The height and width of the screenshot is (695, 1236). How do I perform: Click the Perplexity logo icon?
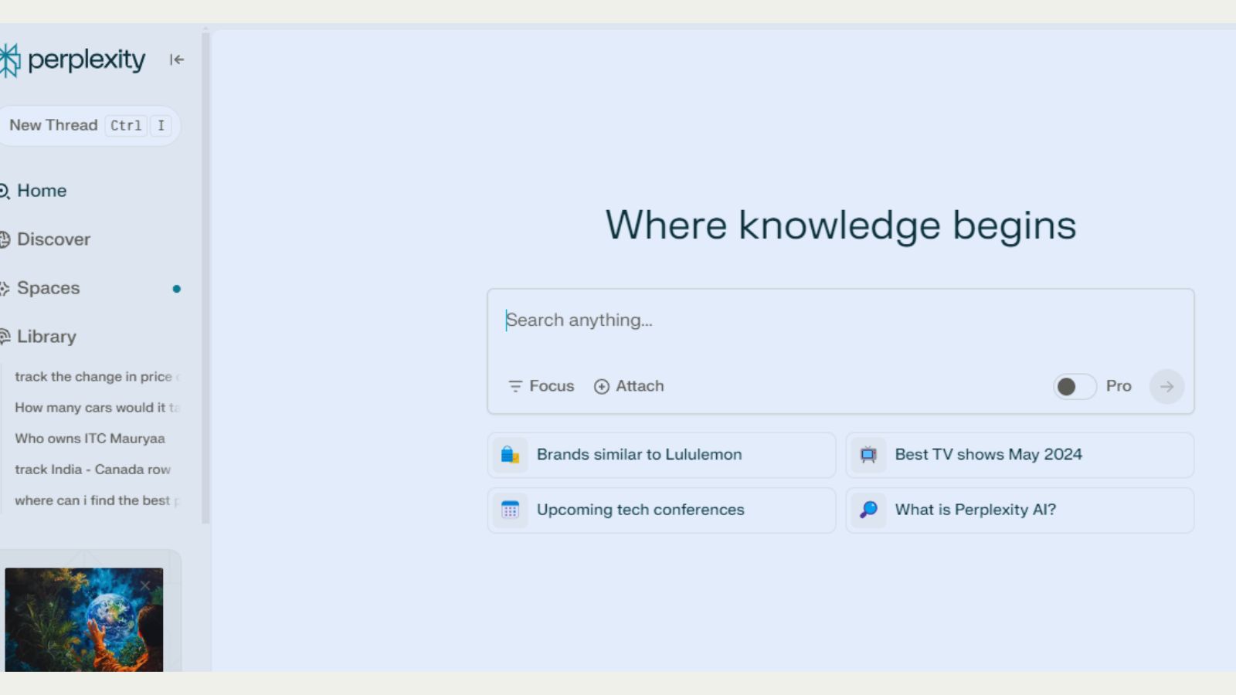click(9, 60)
